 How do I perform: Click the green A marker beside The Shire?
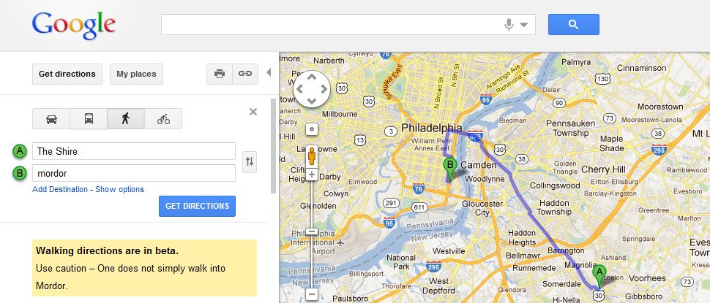coord(20,151)
